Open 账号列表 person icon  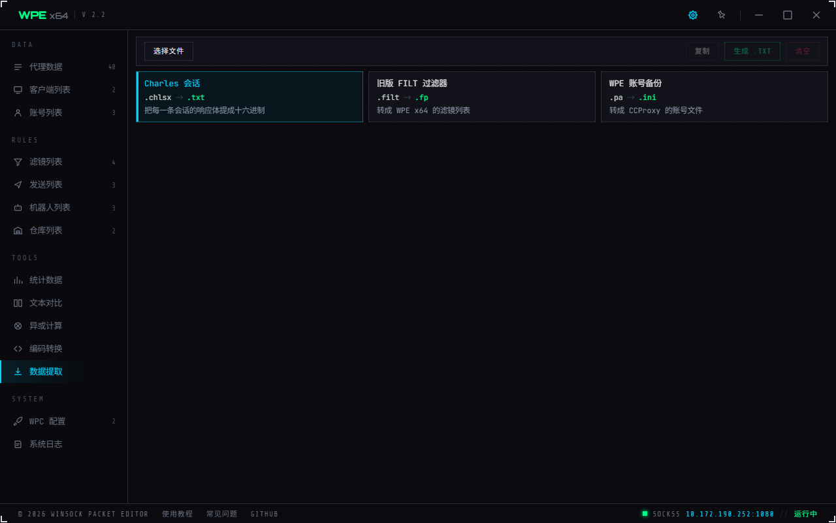click(18, 112)
